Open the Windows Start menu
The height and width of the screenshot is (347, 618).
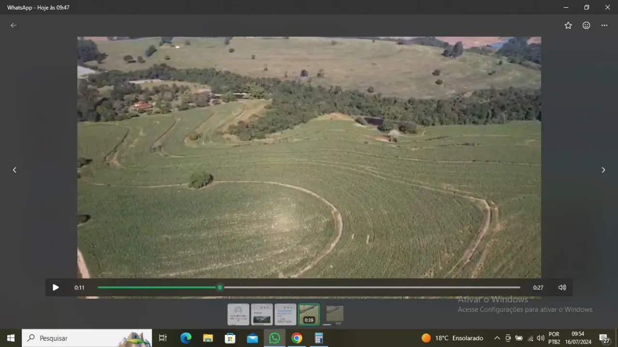click(11, 338)
